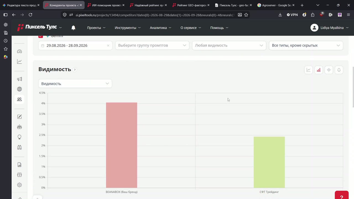Click the diamond icon above the chart

pyautogui.click(x=329, y=70)
